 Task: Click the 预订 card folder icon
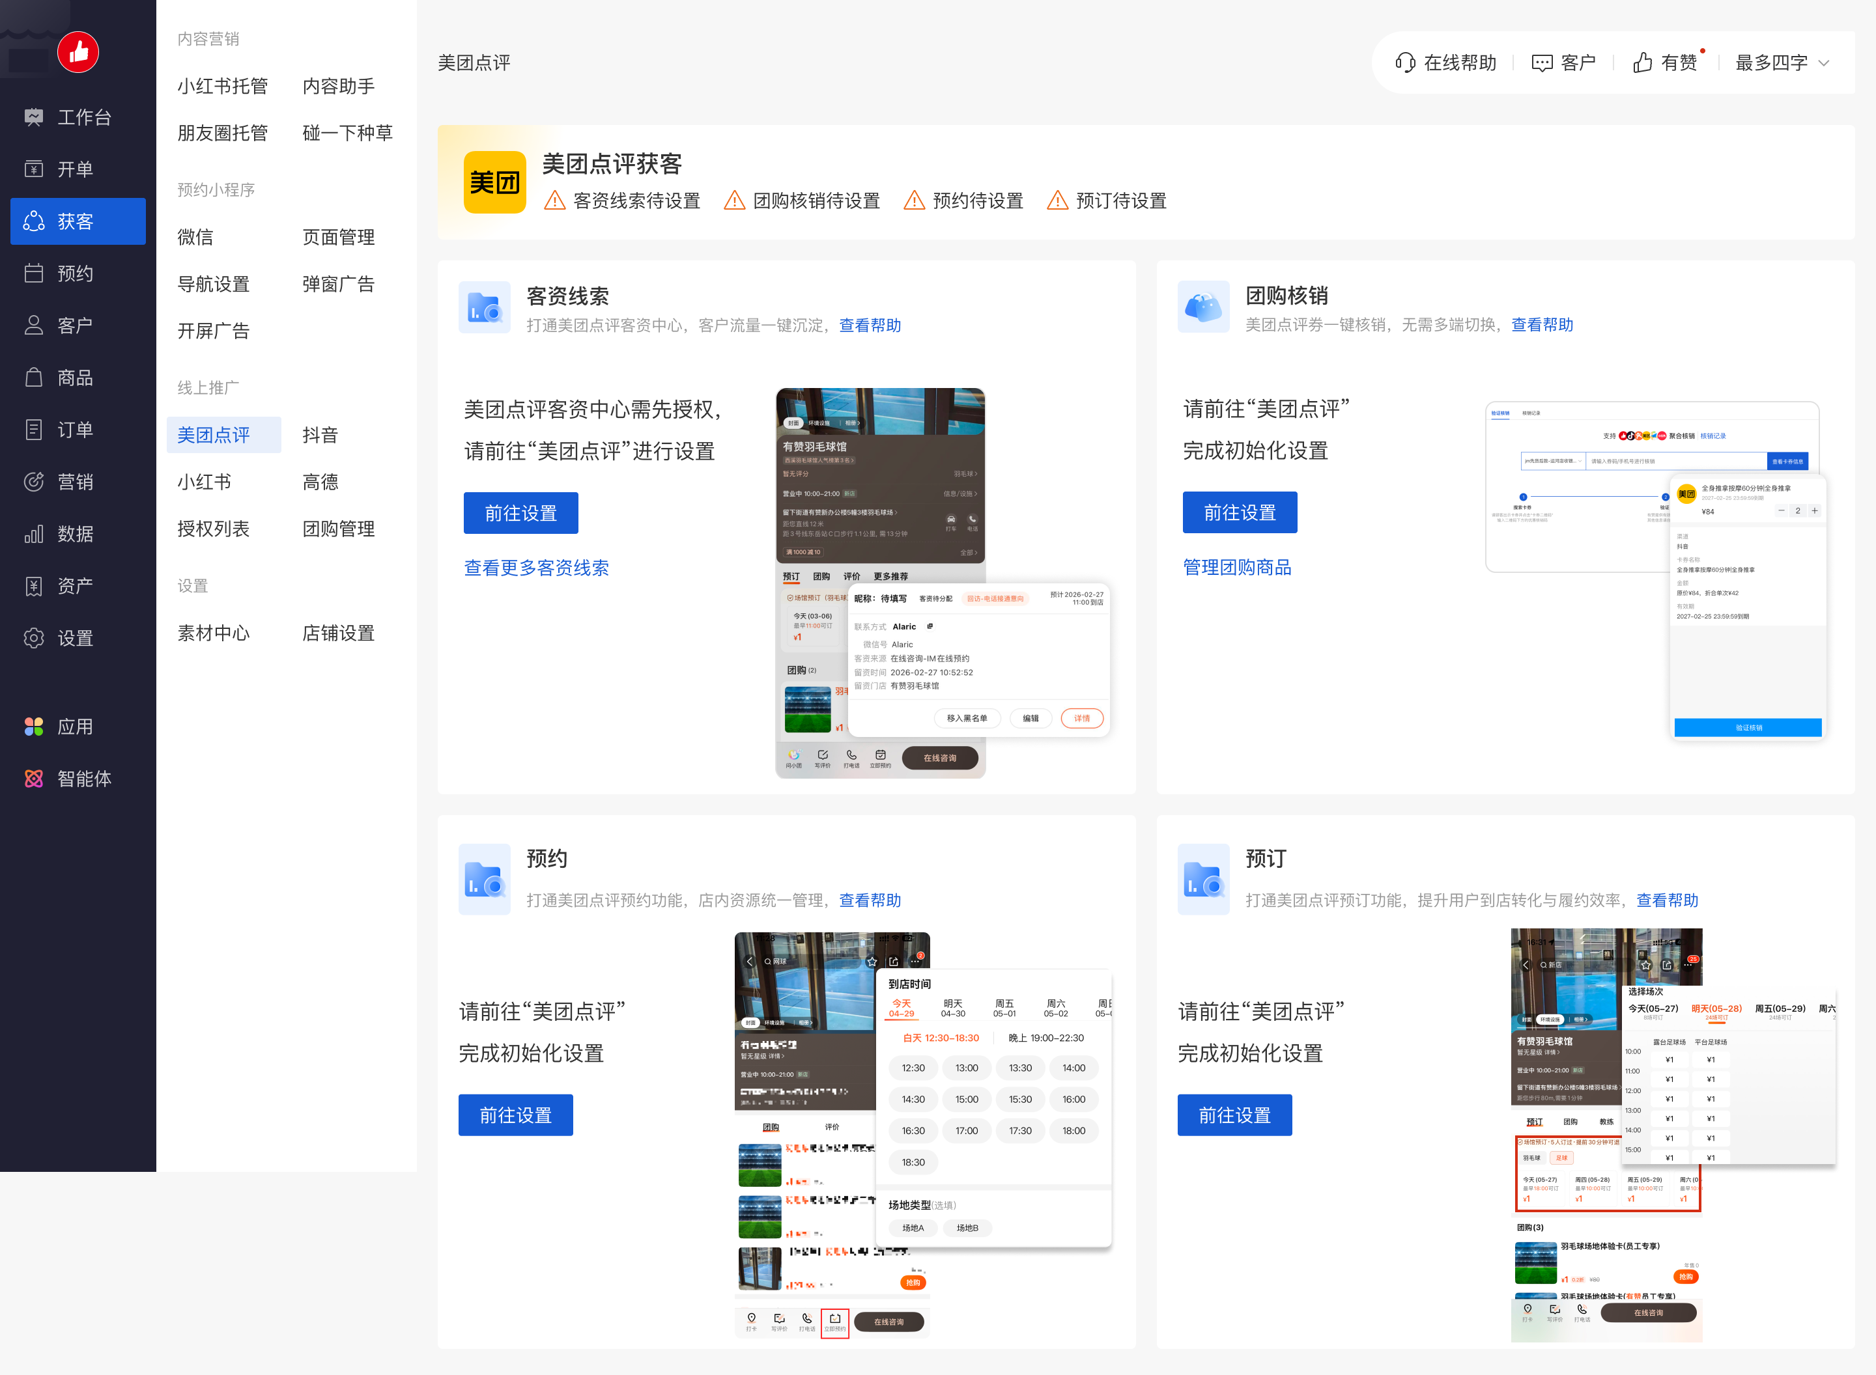coord(1203,880)
